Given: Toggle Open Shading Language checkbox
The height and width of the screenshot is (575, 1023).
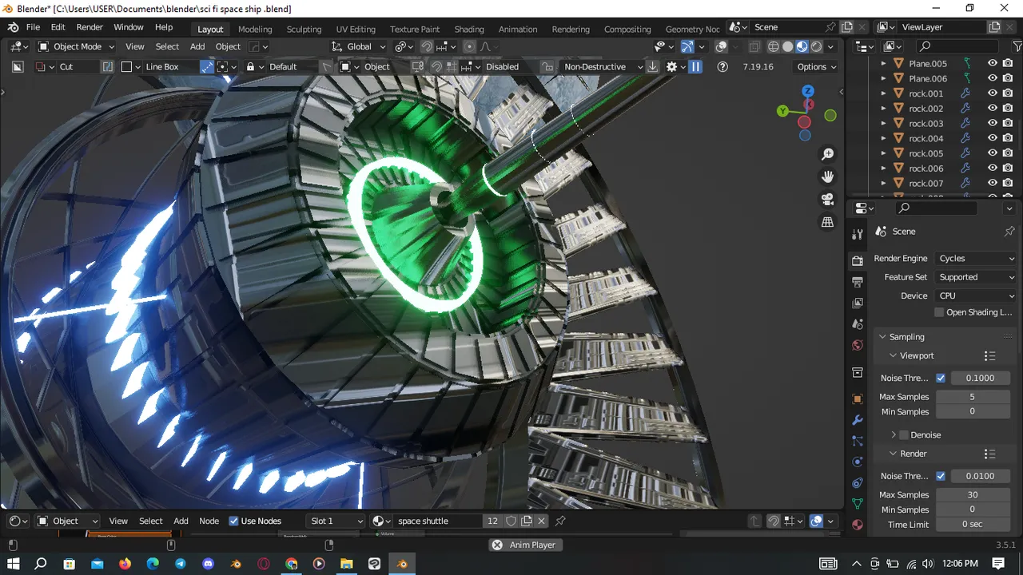Looking at the screenshot, I should pos(939,312).
